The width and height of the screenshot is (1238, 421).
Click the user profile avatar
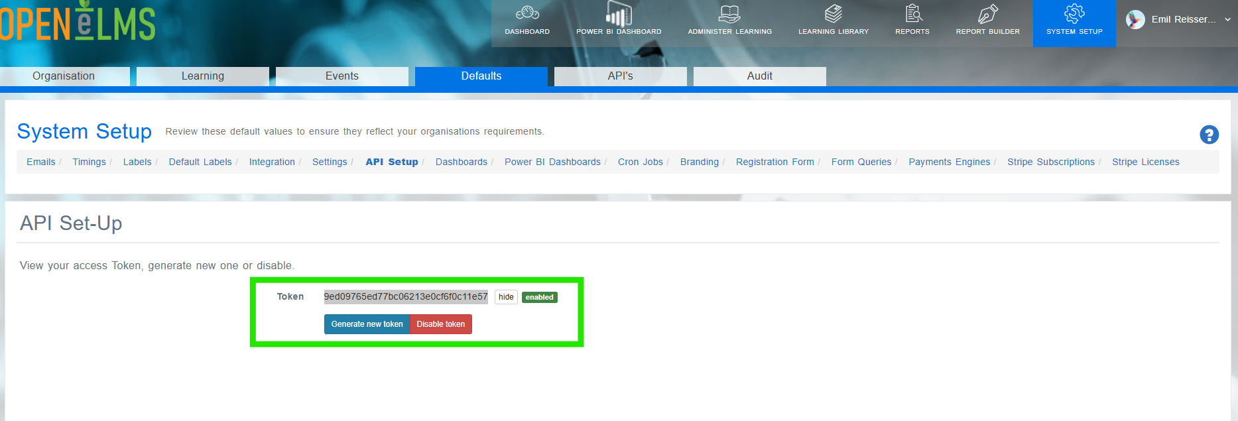click(x=1135, y=20)
